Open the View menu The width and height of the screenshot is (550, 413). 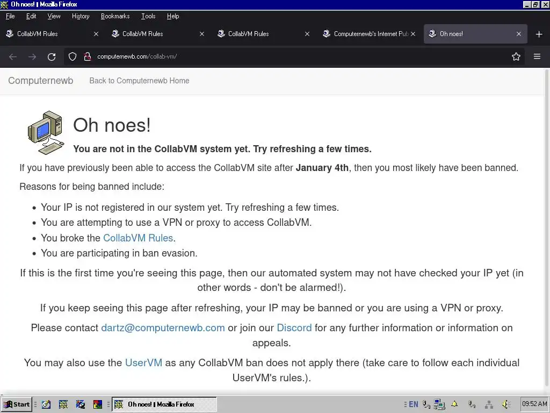(x=54, y=16)
